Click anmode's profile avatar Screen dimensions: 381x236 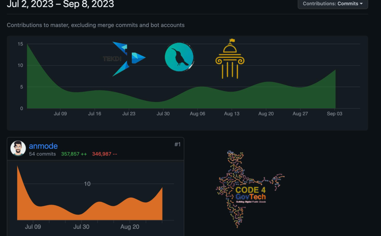click(x=18, y=148)
